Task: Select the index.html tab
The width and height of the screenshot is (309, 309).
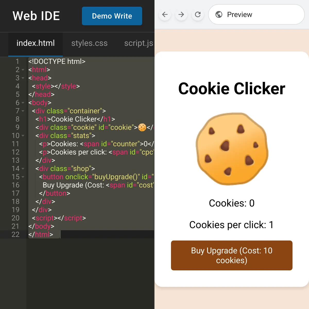Action: [36, 43]
